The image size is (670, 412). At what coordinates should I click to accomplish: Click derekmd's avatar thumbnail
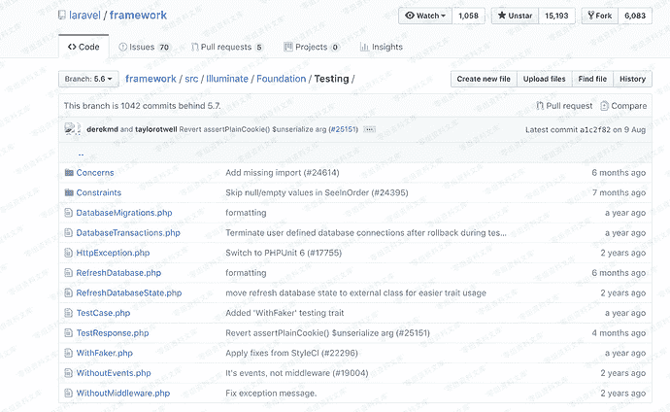click(72, 129)
